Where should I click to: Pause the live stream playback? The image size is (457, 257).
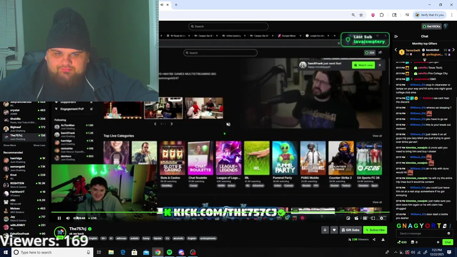[59, 218]
